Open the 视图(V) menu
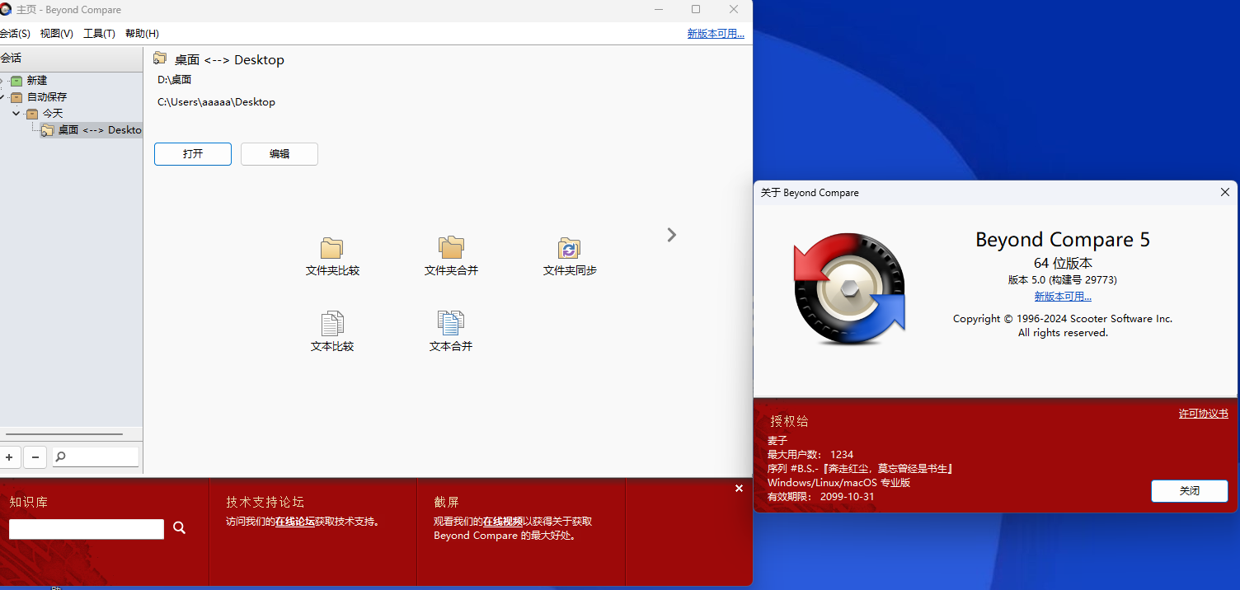Image resolution: width=1240 pixels, height=590 pixels. pyautogui.click(x=57, y=34)
